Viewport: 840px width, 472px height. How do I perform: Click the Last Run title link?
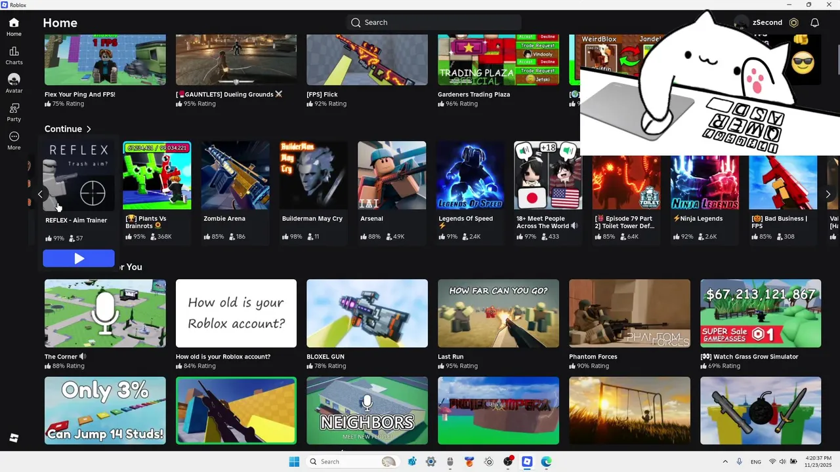pos(451,357)
